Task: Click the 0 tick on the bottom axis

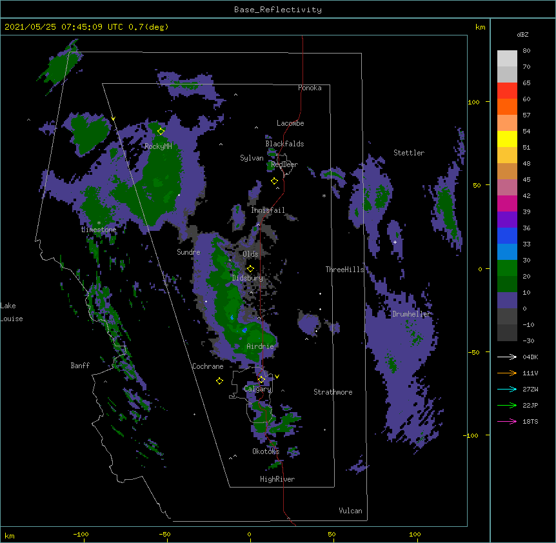Action: [x=249, y=534]
